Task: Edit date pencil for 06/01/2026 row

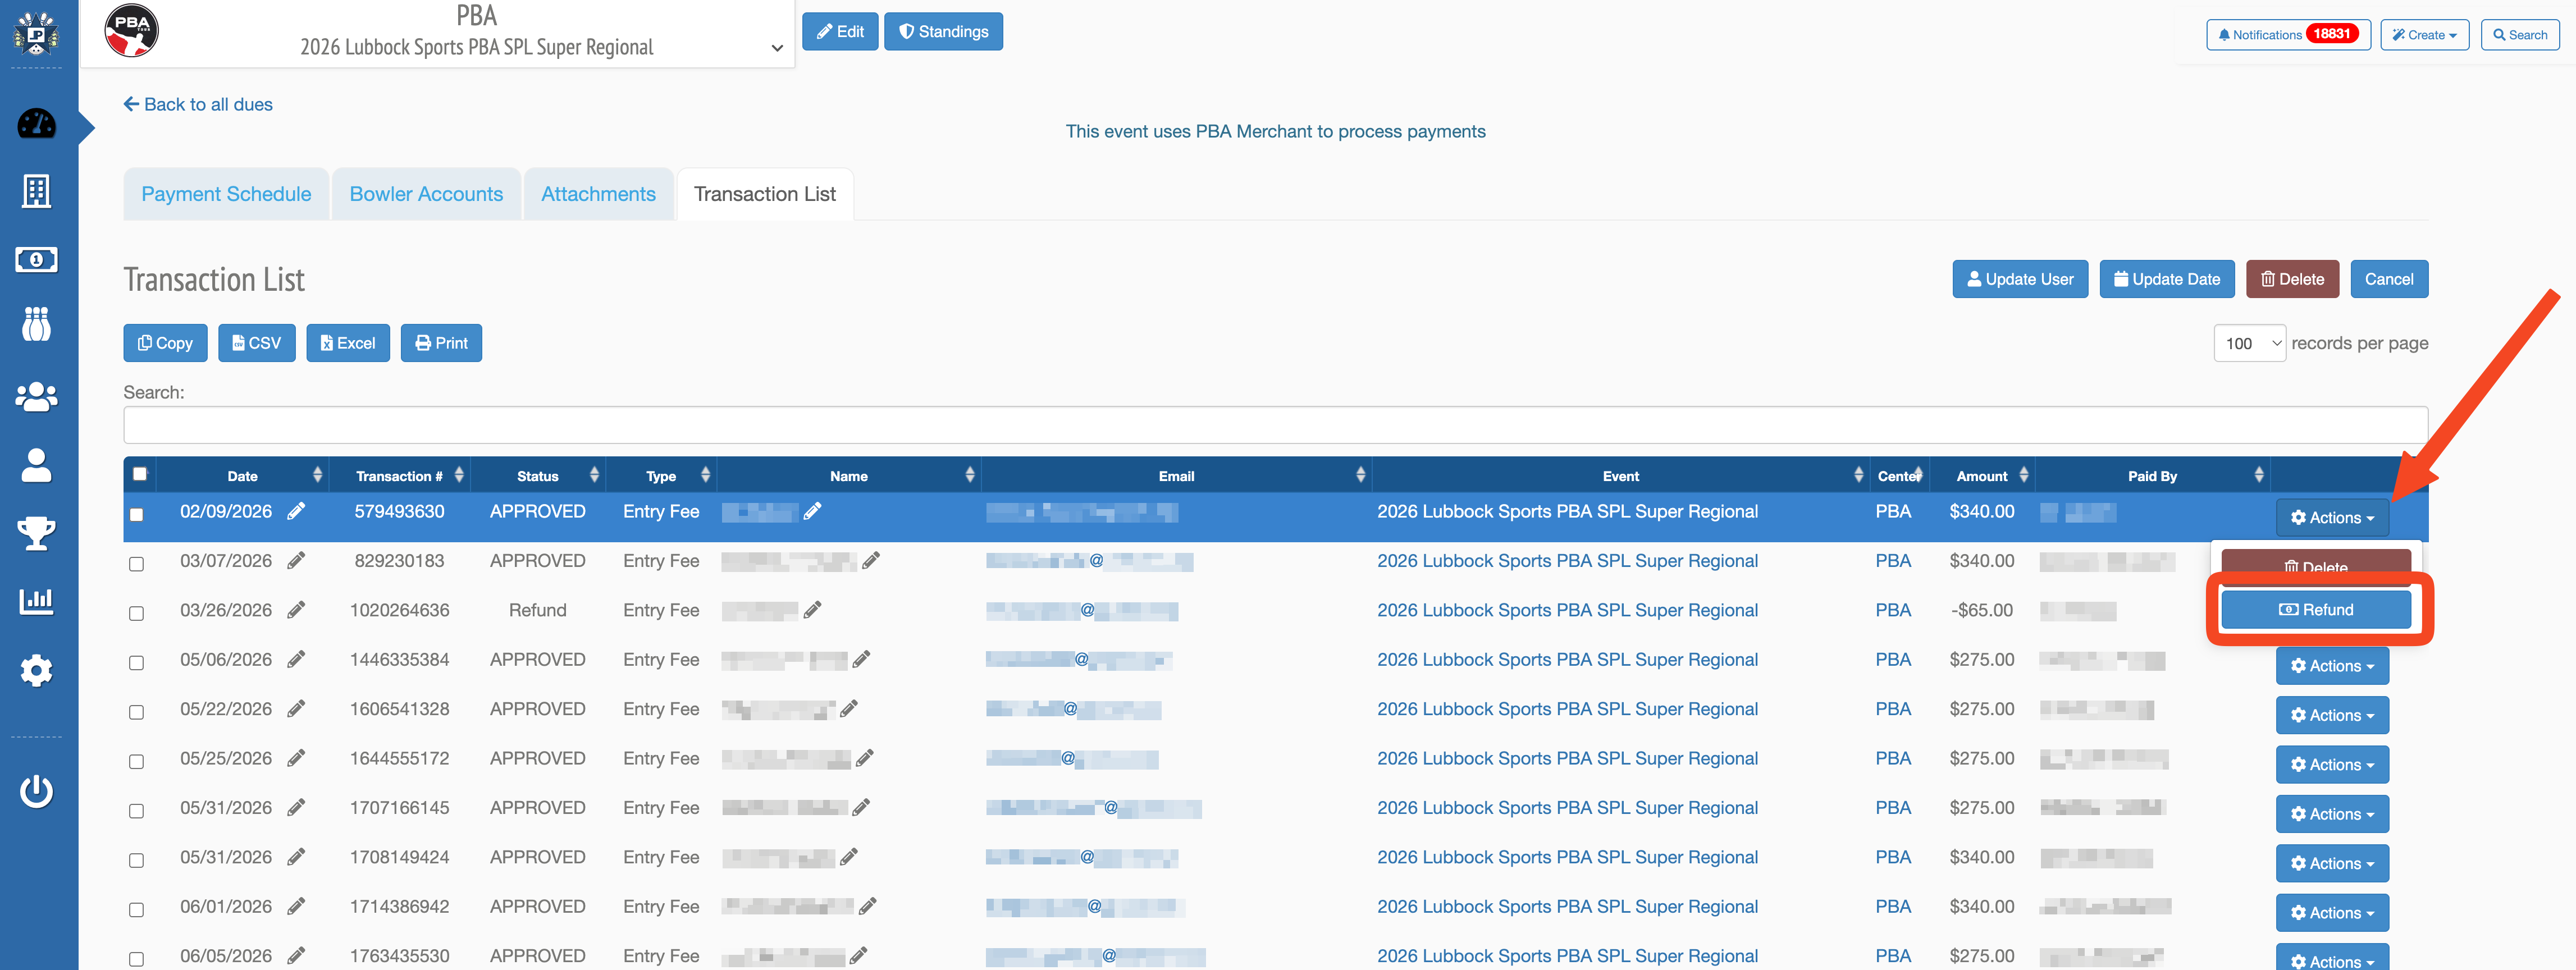Action: 296,907
